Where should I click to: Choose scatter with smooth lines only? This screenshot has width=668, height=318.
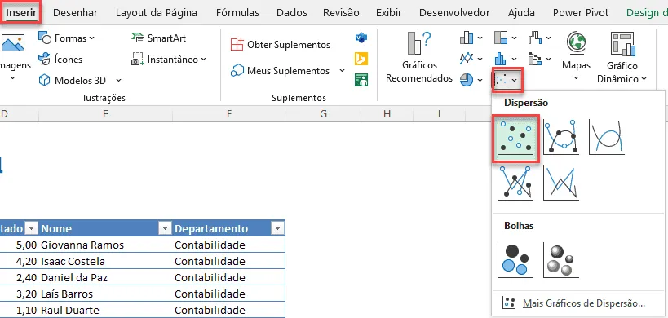(x=607, y=137)
